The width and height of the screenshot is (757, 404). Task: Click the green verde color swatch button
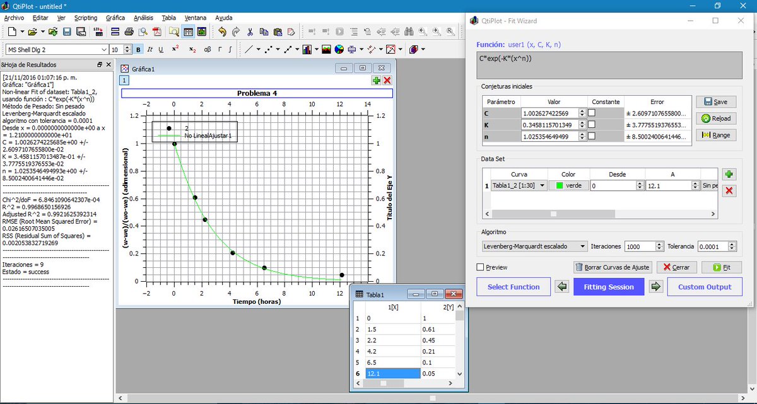[569, 185]
